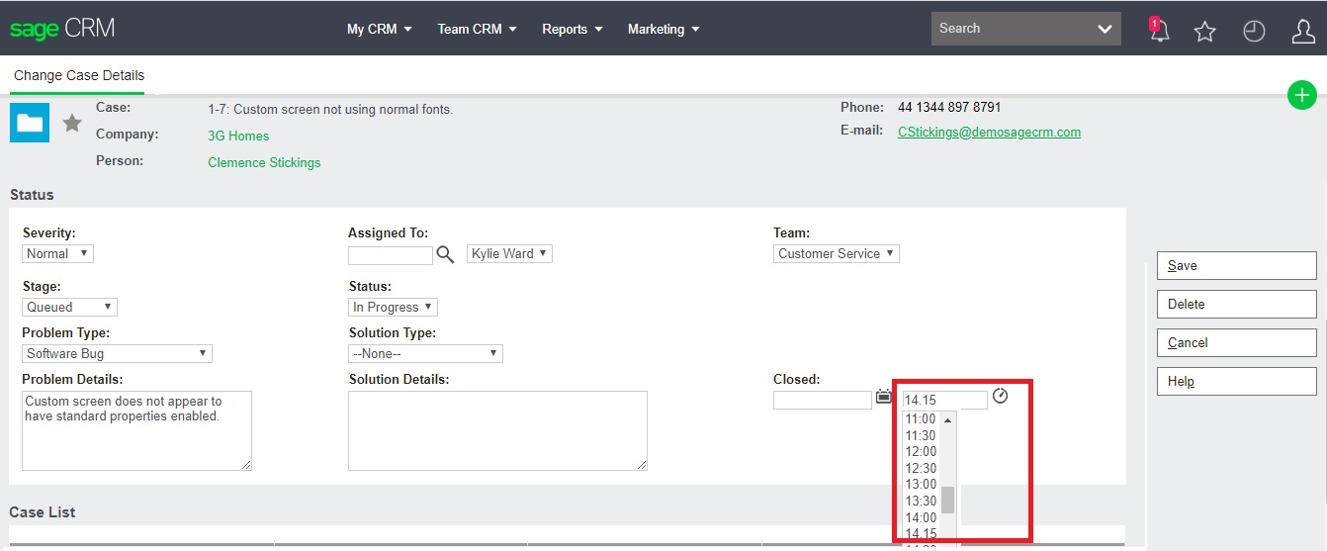This screenshot has width=1327, height=551.
Task: Open the Team CRM menu
Action: (478, 29)
